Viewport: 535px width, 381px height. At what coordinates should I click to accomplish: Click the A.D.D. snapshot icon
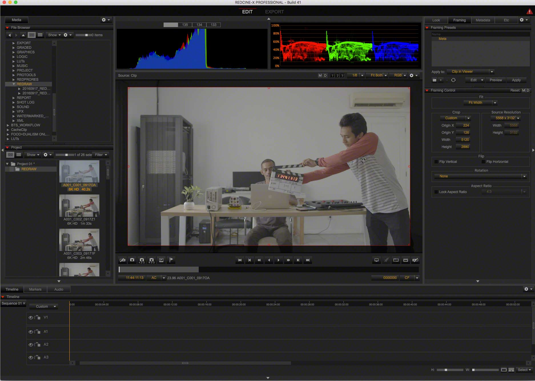(x=142, y=260)
